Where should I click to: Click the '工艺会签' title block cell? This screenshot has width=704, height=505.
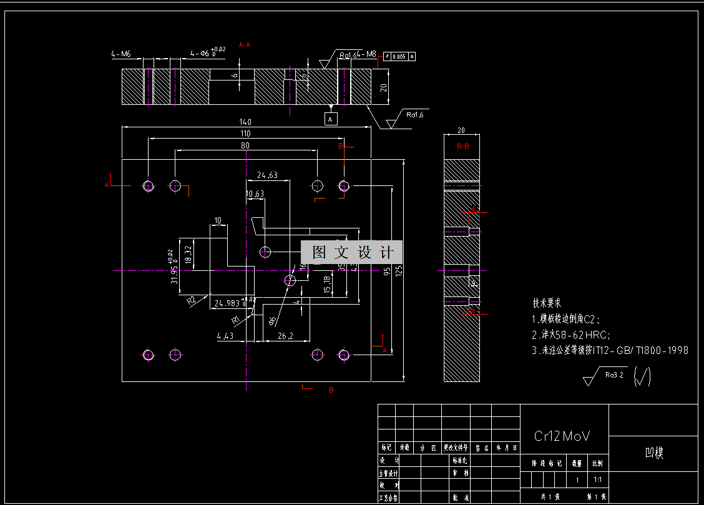388,498
